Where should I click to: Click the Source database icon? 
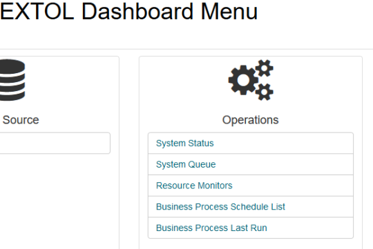[x=12, y=80]
